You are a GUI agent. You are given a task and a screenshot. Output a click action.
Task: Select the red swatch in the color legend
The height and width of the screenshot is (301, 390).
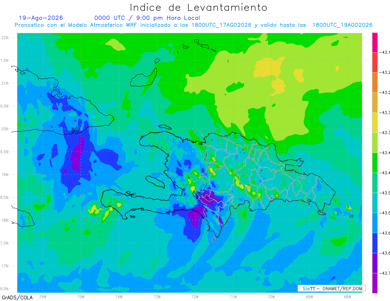click(x=375, y=62)
